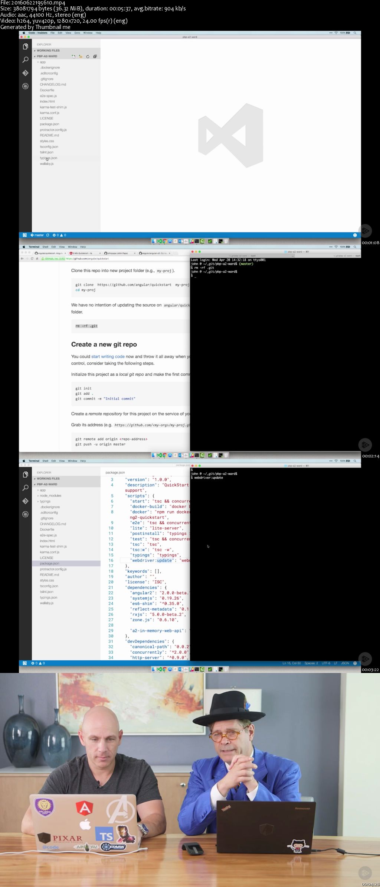Click the browser Reload icon in GitHub frame

coord(32,259)
